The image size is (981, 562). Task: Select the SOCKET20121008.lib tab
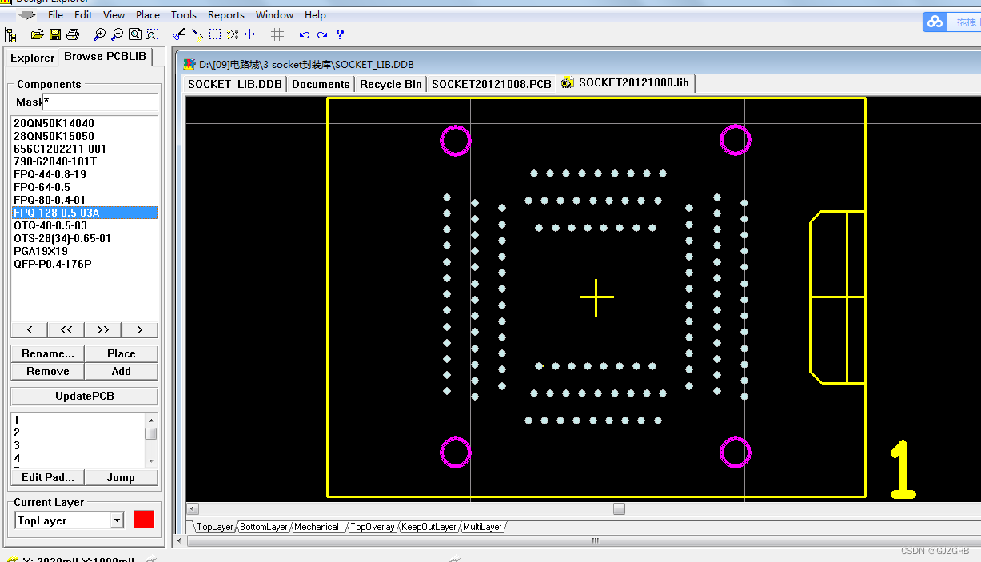tap(626, 82)
